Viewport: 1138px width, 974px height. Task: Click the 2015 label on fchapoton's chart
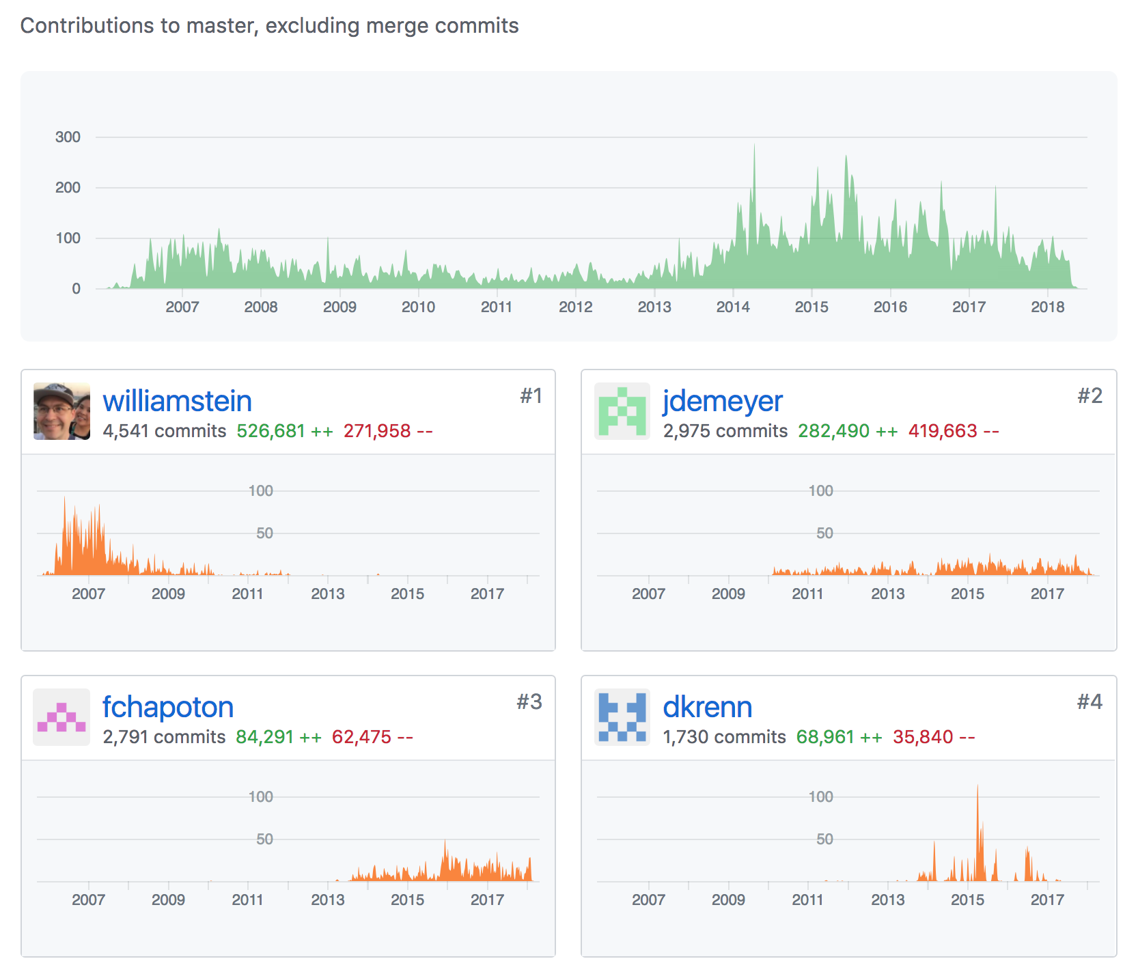(407, 900)
